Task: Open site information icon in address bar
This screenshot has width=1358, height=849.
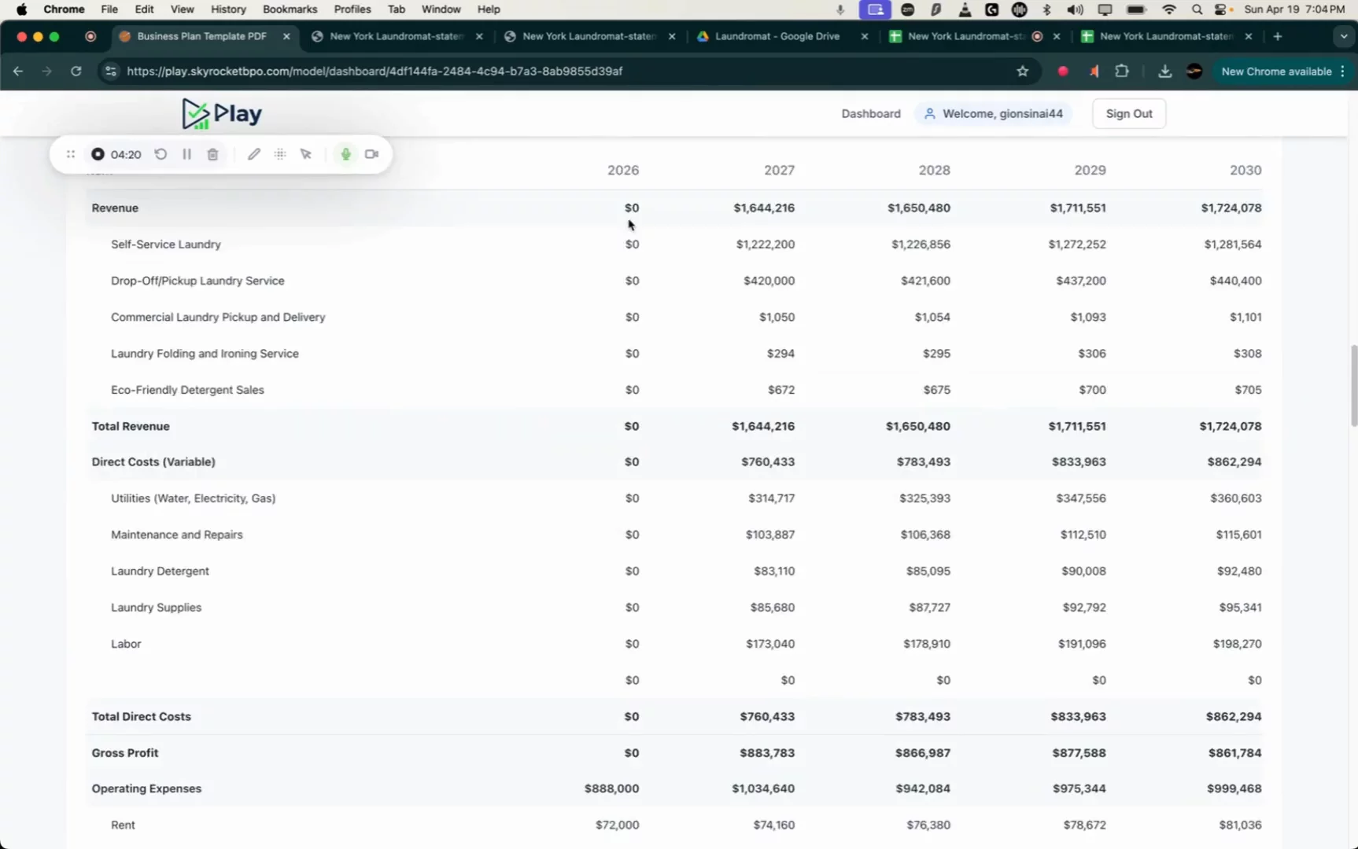Action: tap(111, 71)
